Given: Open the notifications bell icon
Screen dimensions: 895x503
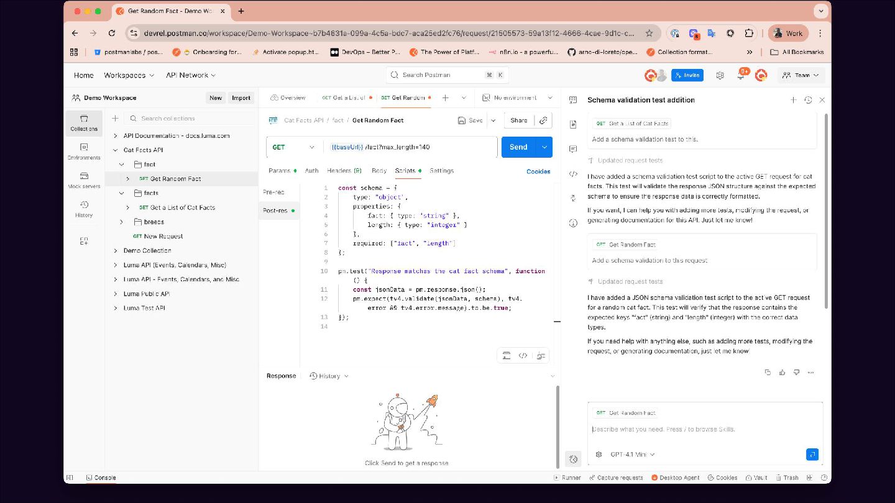Looking at the screenshot, I should tap(741, 75).
